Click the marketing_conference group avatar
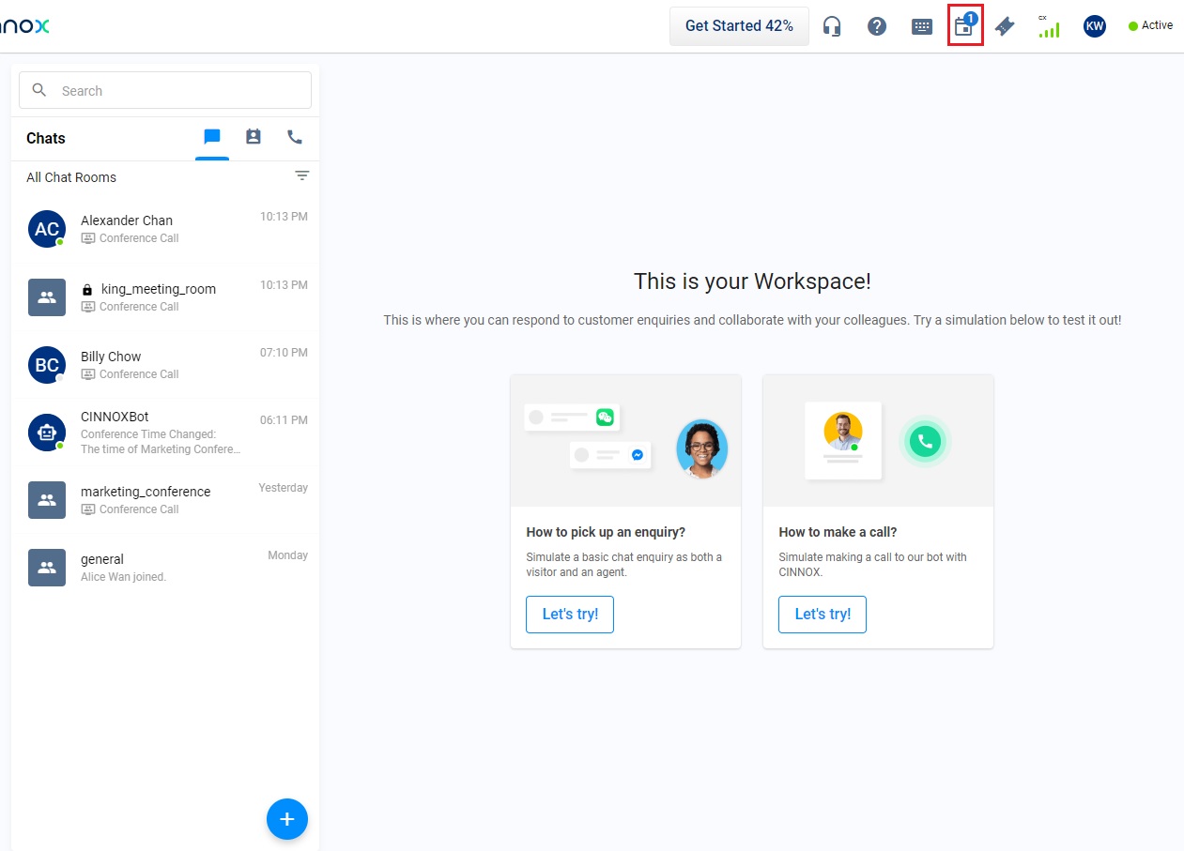 coord(47,500)
